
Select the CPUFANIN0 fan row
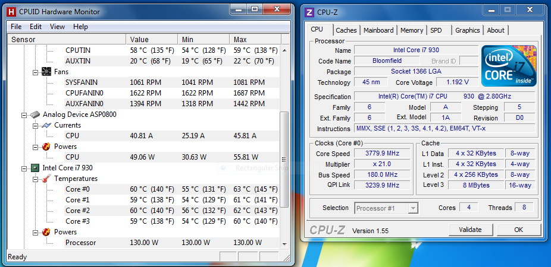pyautogui.click(x=172, y=93)
